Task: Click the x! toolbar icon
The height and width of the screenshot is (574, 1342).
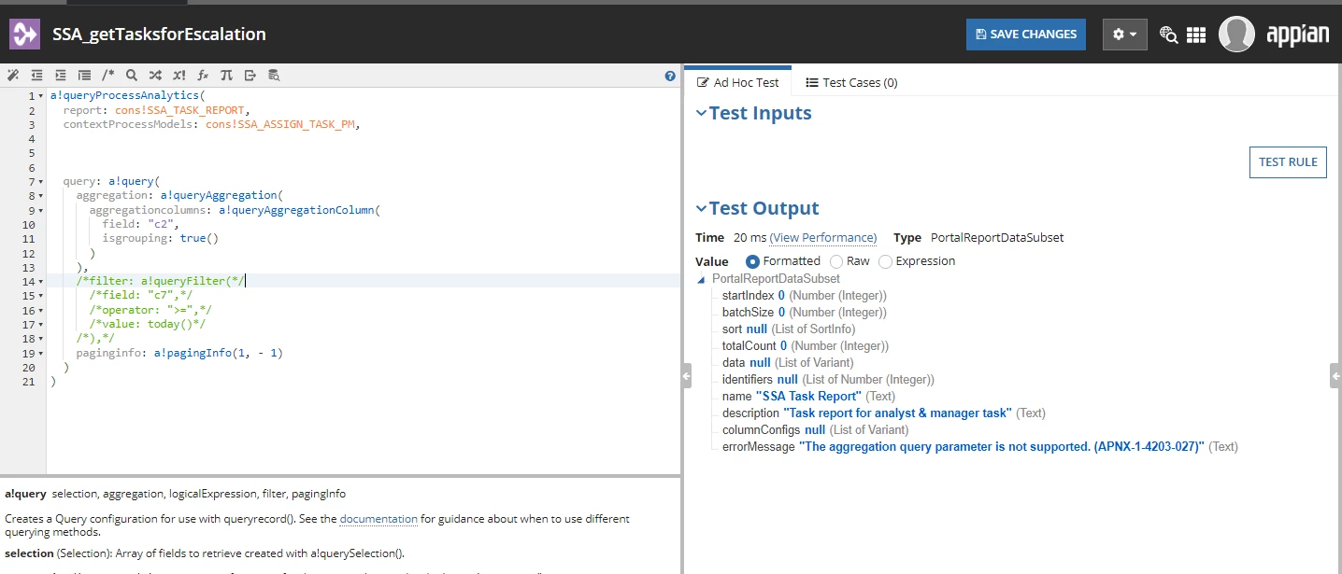Action: point(179,76)
